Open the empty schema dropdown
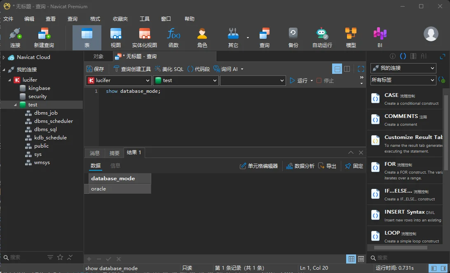Image resolution: width=450 pixels, height=273 pixels. pos(253,80)
